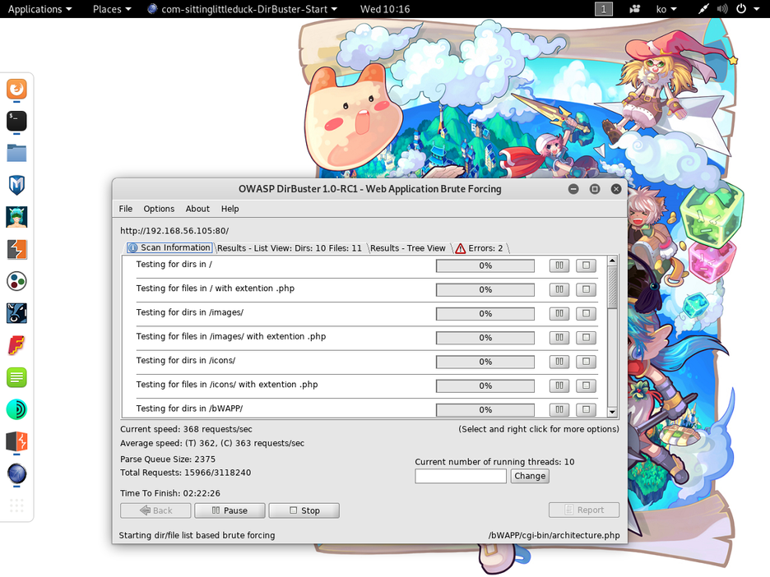Open the clock showing Wed 10:16
The width and height of the screenshot is (770, 577).
[385, 9]
